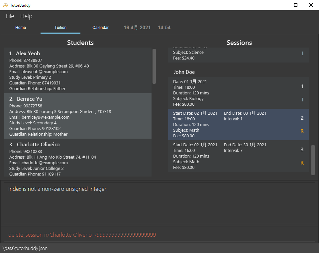Select the Alex Yeoh student card

click(78, 70)
